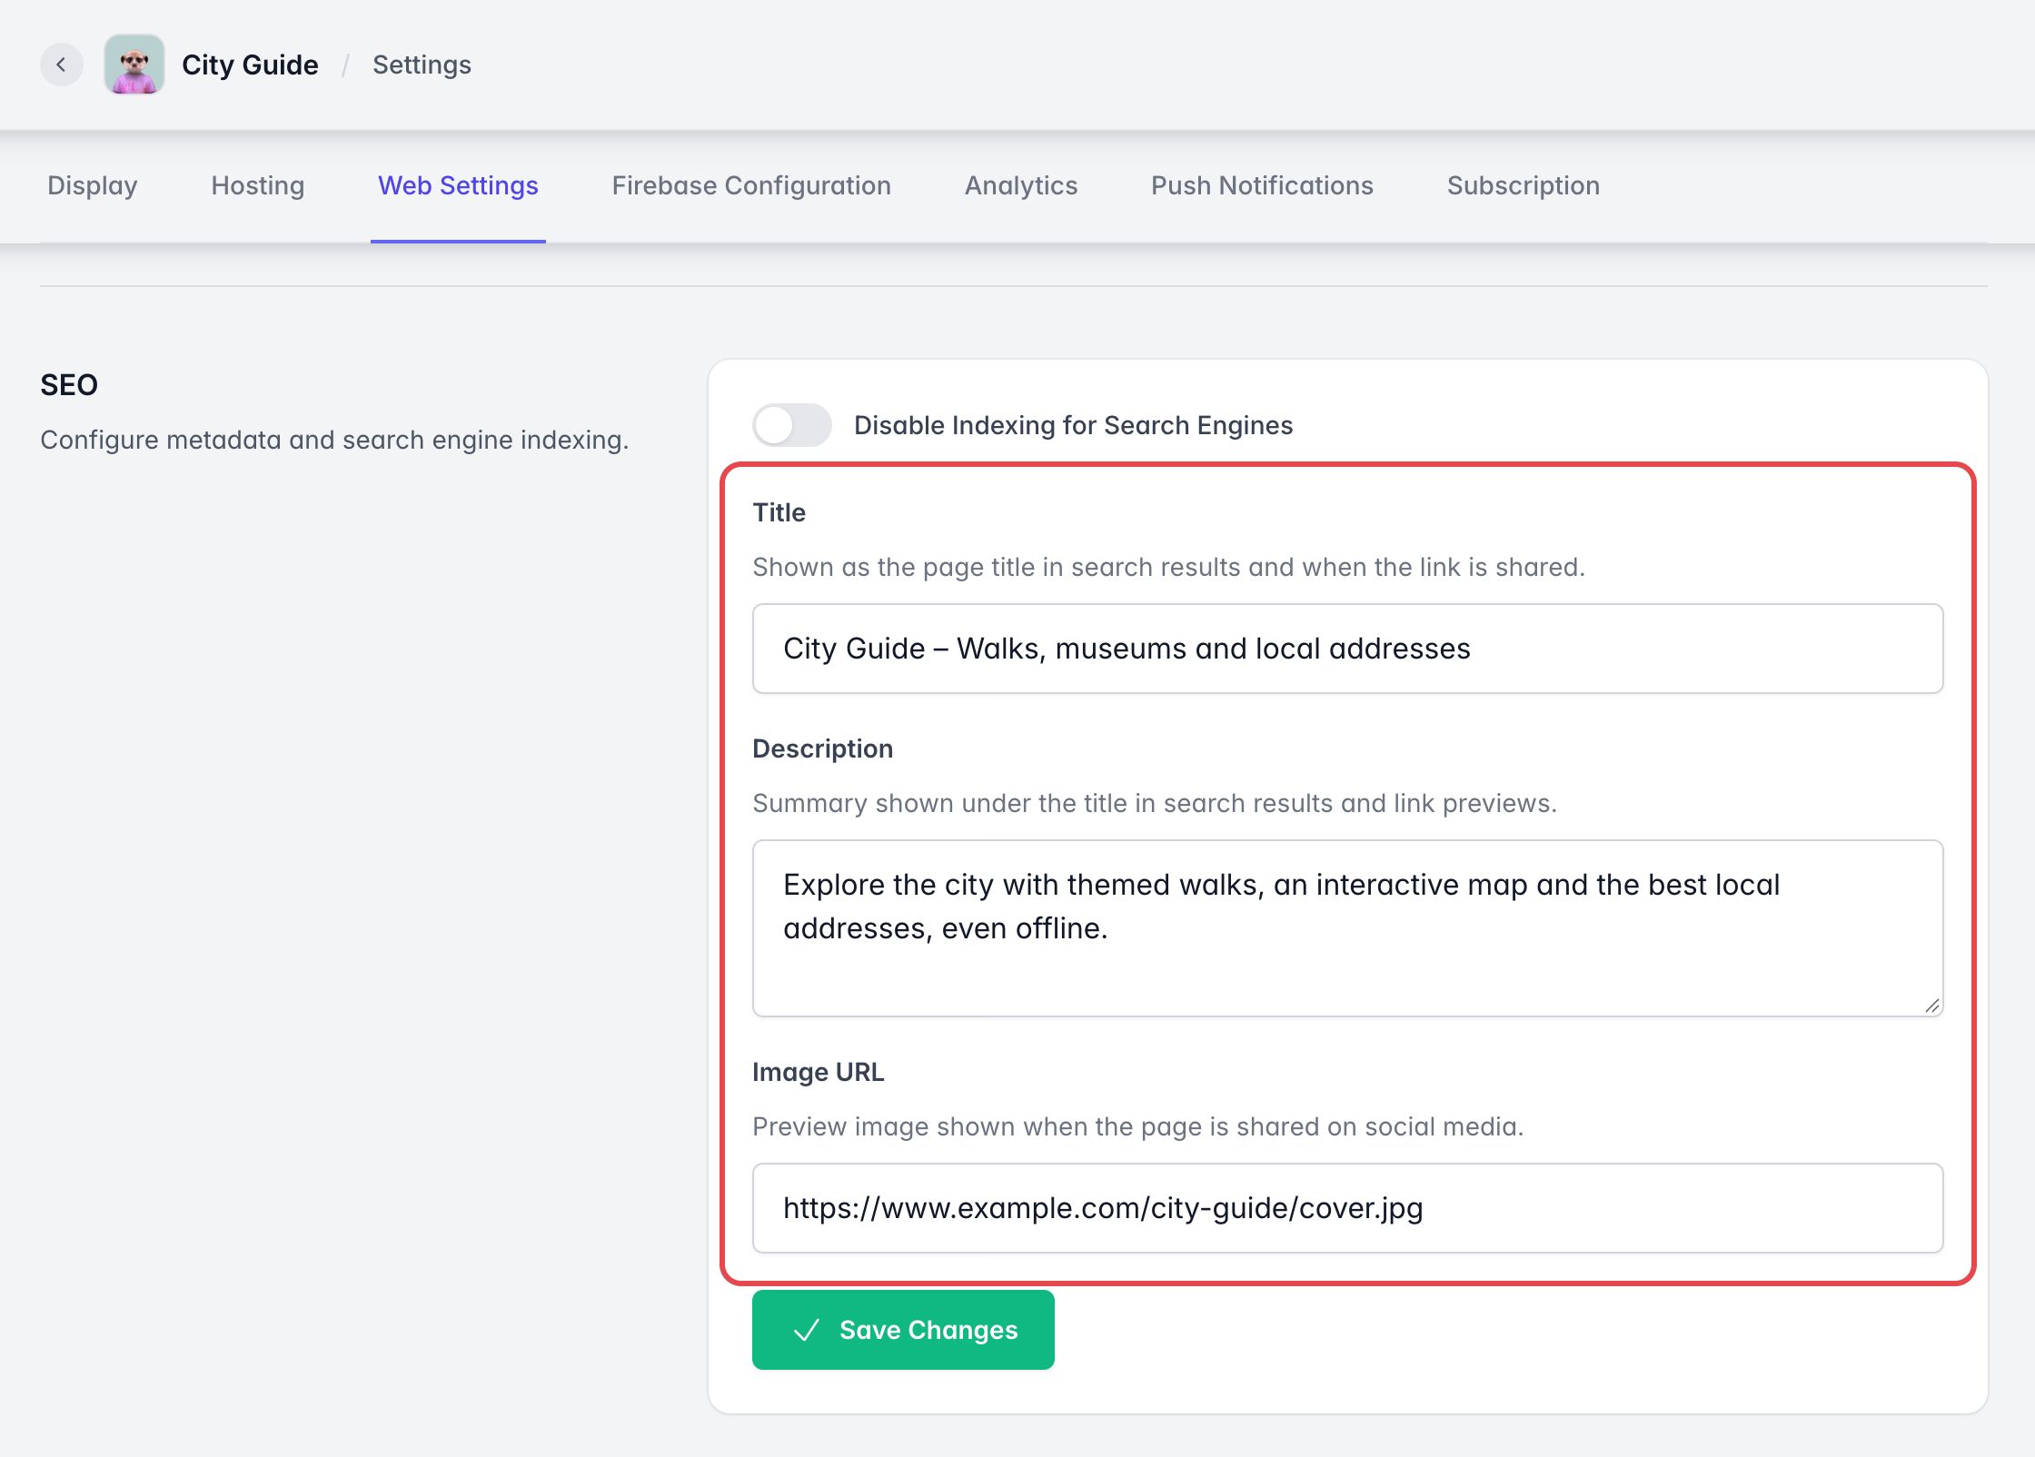Click the Description field label
This screenshot has height=1457, width=2035.
tap(822, 748)
